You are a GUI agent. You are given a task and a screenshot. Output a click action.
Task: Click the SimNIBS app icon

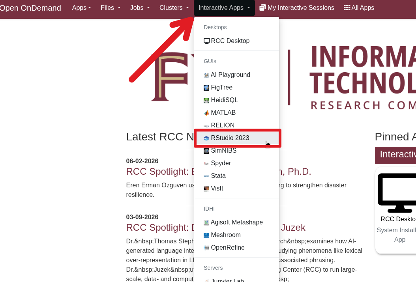pyautogui.click(x=206, y=151)
